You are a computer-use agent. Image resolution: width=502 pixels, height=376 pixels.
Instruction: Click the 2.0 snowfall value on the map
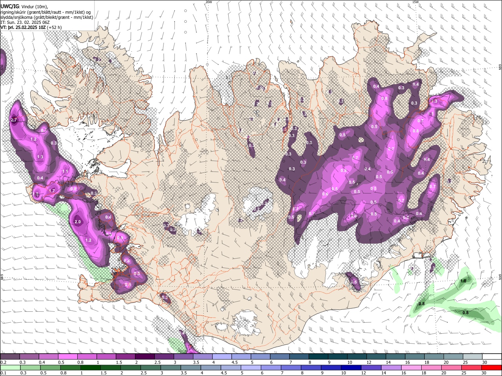click(77, 222)
